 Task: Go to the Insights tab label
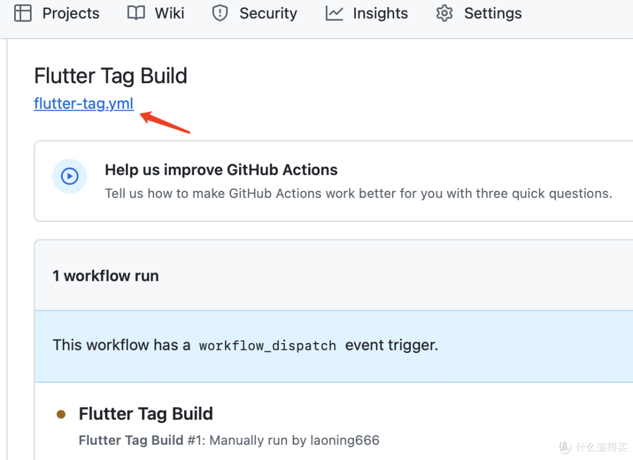tap(380, 13)
